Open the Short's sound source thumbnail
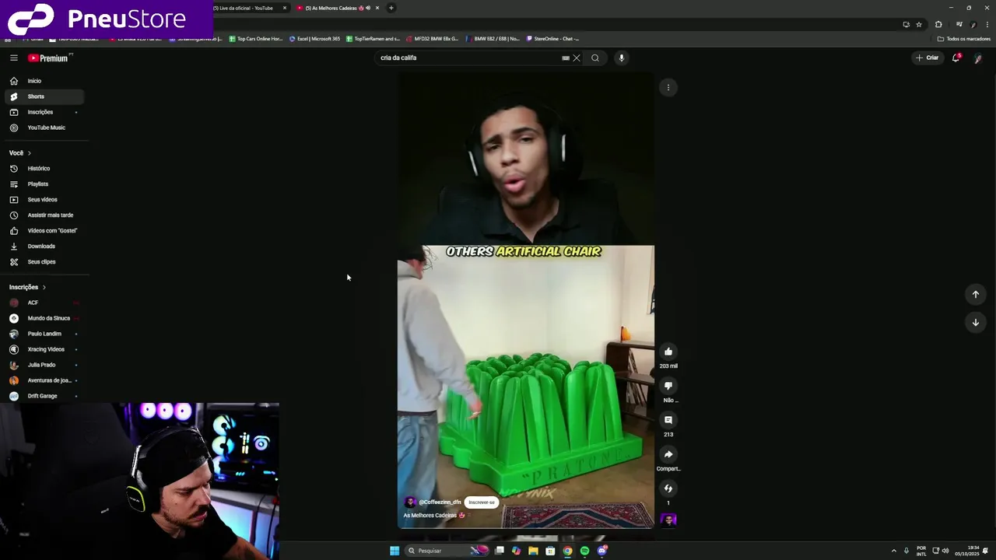Viewport: 996px width, 560px height. [x=668, y=520]
